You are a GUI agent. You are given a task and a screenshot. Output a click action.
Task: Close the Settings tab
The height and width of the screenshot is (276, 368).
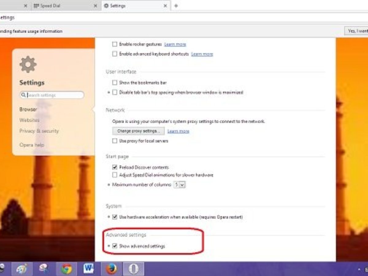[x=166, y=6]
